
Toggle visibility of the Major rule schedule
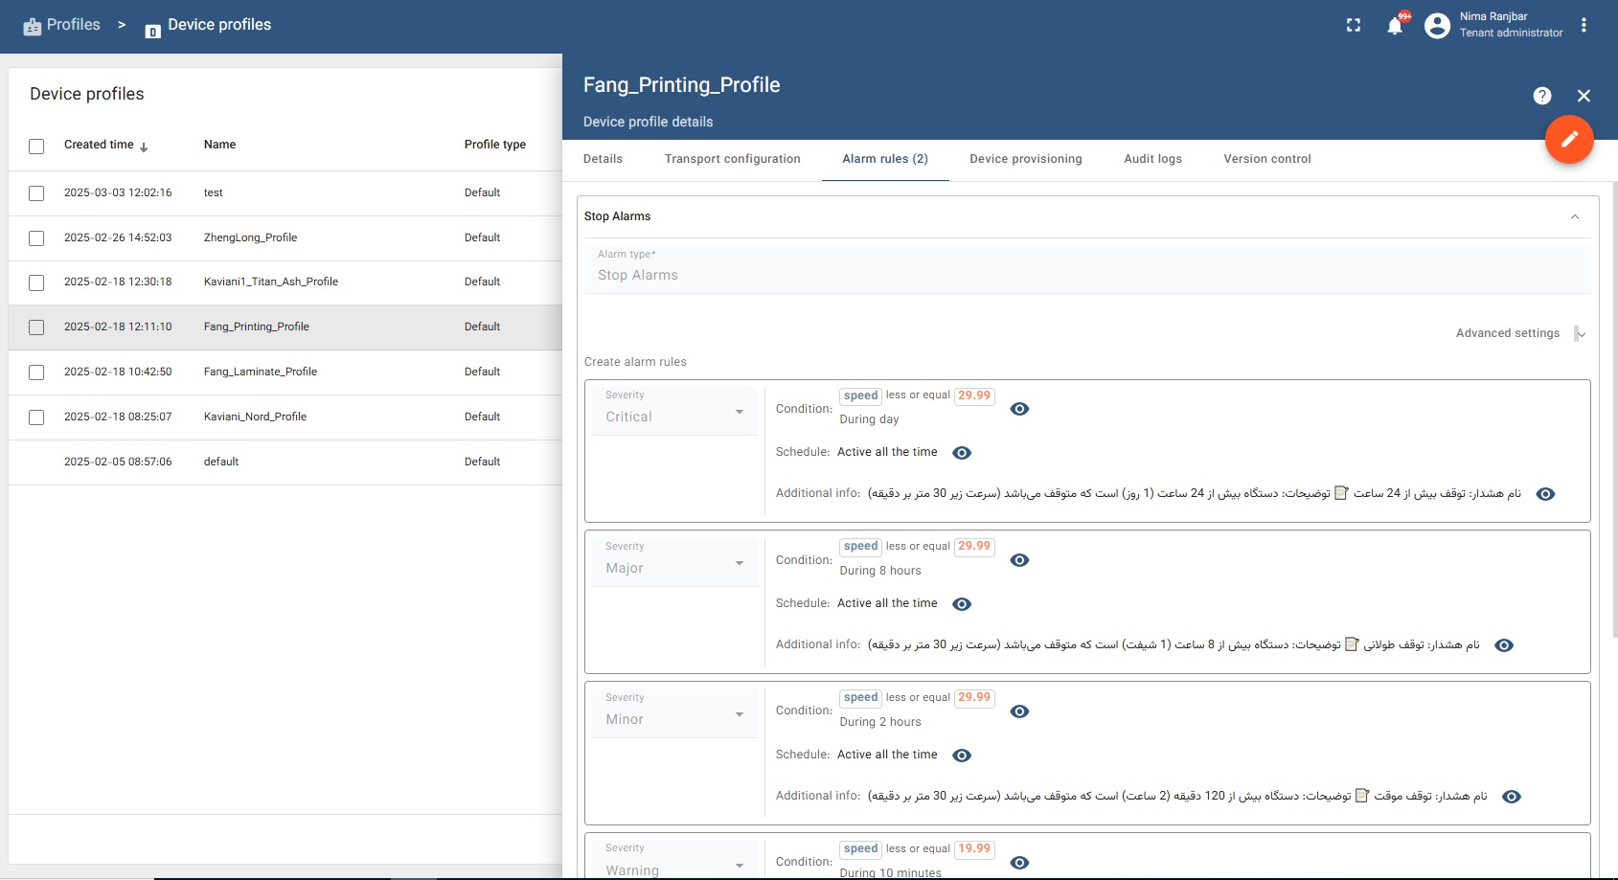click(962, 603)
